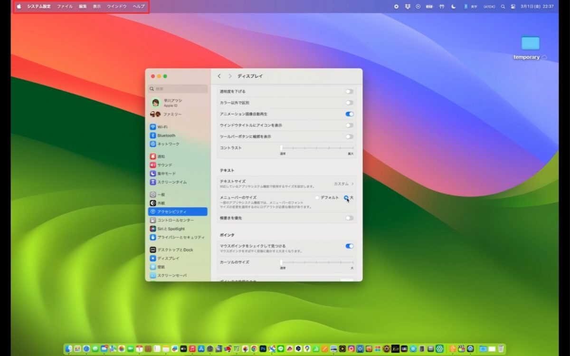Select スクリーンタイム in the sidebar
570x356 pixels.
pos(178,182)
